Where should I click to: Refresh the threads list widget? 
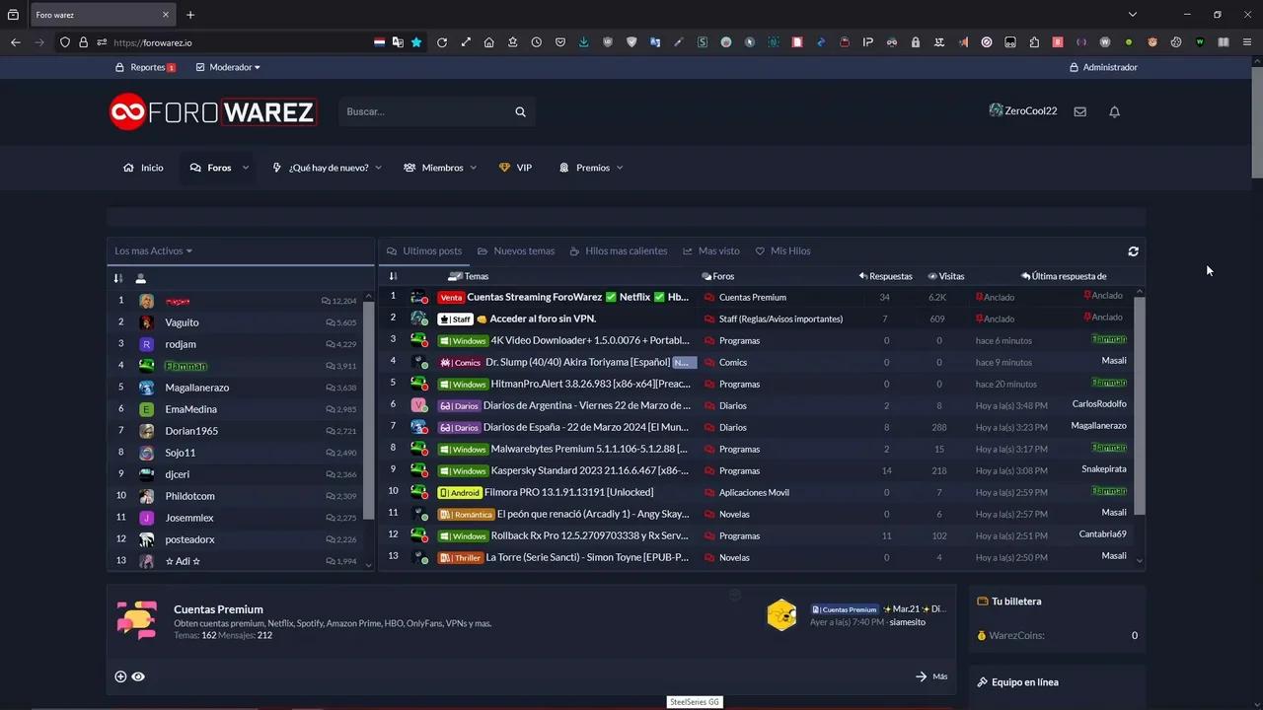(1133, 251)
